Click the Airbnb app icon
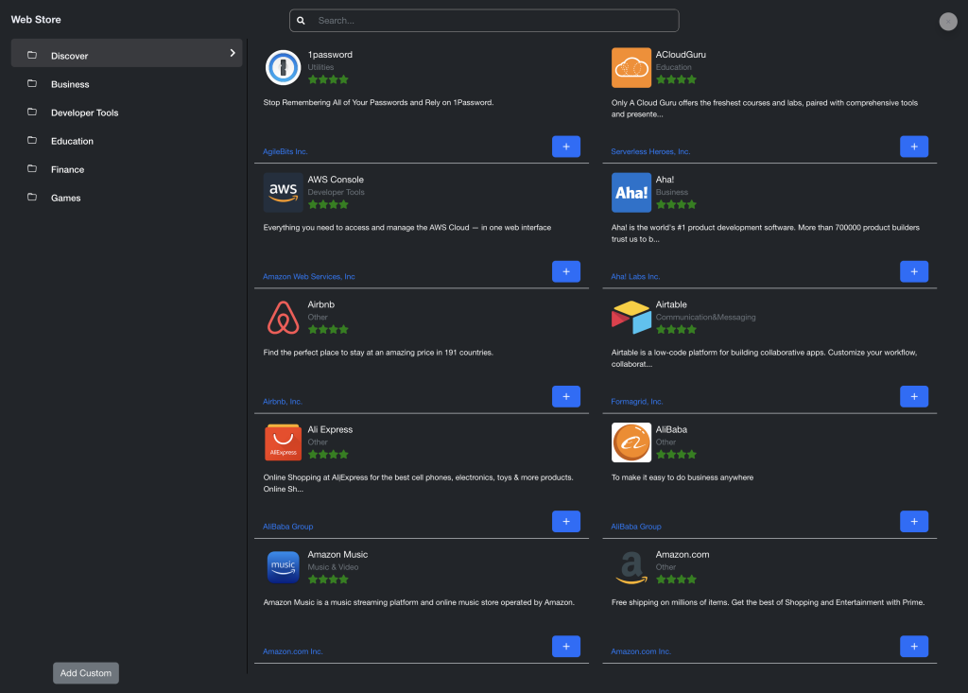 pos(283,318)
